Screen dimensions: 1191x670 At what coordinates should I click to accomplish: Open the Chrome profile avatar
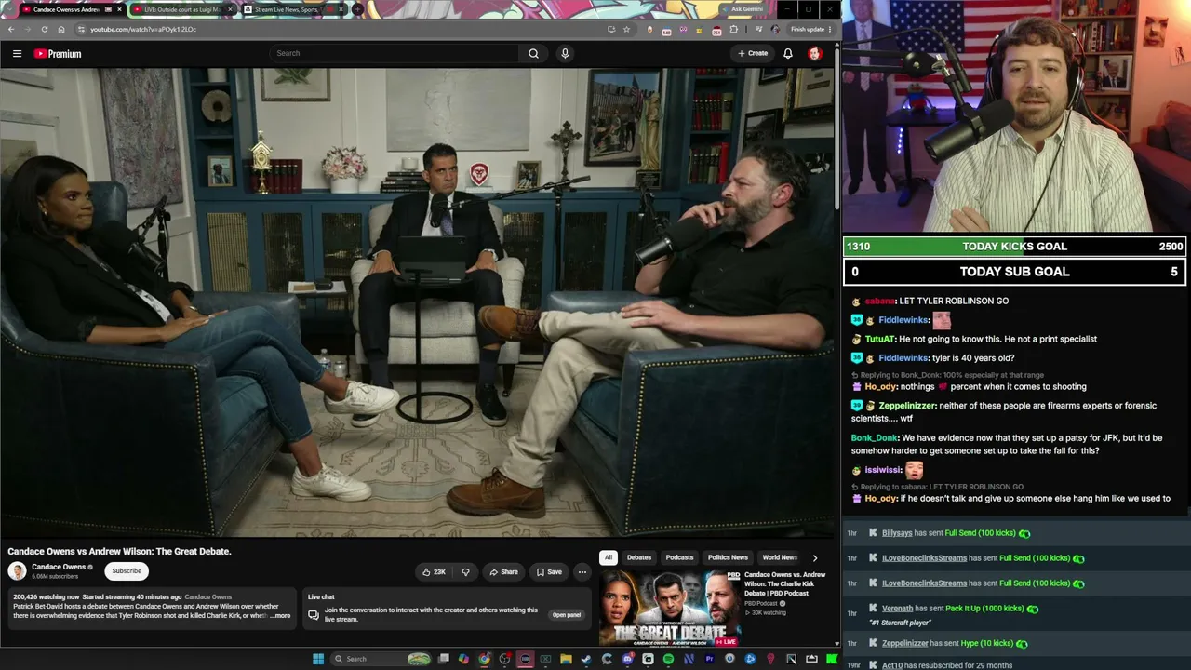[x=775, y=29]
